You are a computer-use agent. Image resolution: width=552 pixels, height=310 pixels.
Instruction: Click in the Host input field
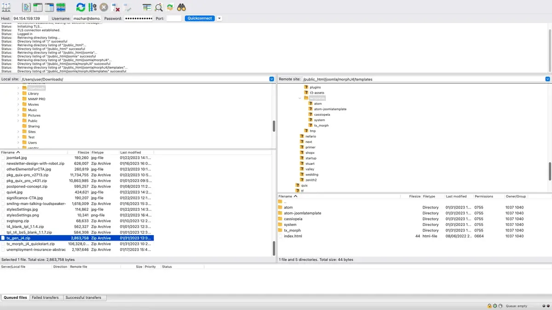[x=30, y=18]
